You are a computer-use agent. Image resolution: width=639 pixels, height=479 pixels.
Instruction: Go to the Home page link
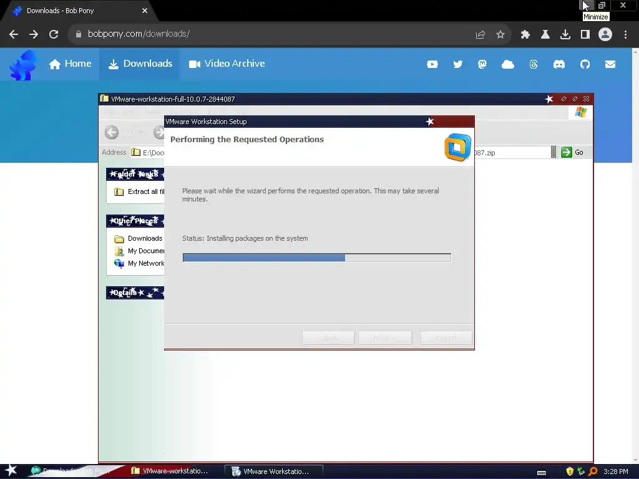[x=70, y=64]
